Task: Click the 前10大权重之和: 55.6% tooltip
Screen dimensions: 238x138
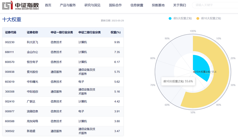Action: click(x=178, y=81)
